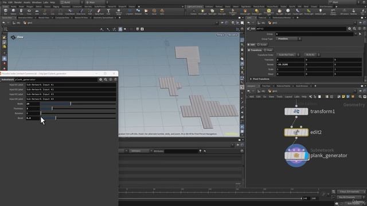Screen dimensions: 367x206
Task: Select the Area Light shelf tool
Action: (222, 11)
